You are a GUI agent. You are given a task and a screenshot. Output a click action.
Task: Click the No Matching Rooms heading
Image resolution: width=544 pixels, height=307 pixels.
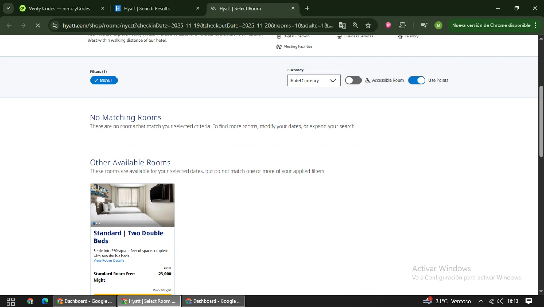point(126,117)
